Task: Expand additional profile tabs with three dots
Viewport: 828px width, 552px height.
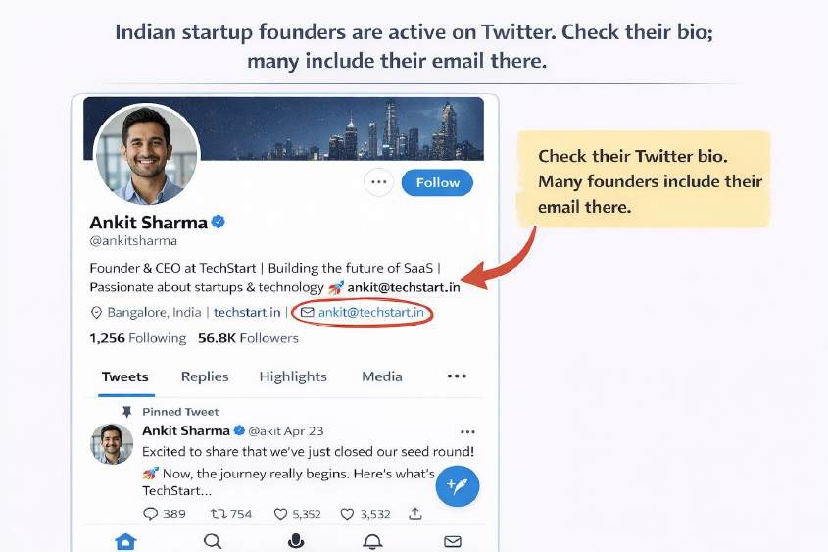Action: click(457, 376)
